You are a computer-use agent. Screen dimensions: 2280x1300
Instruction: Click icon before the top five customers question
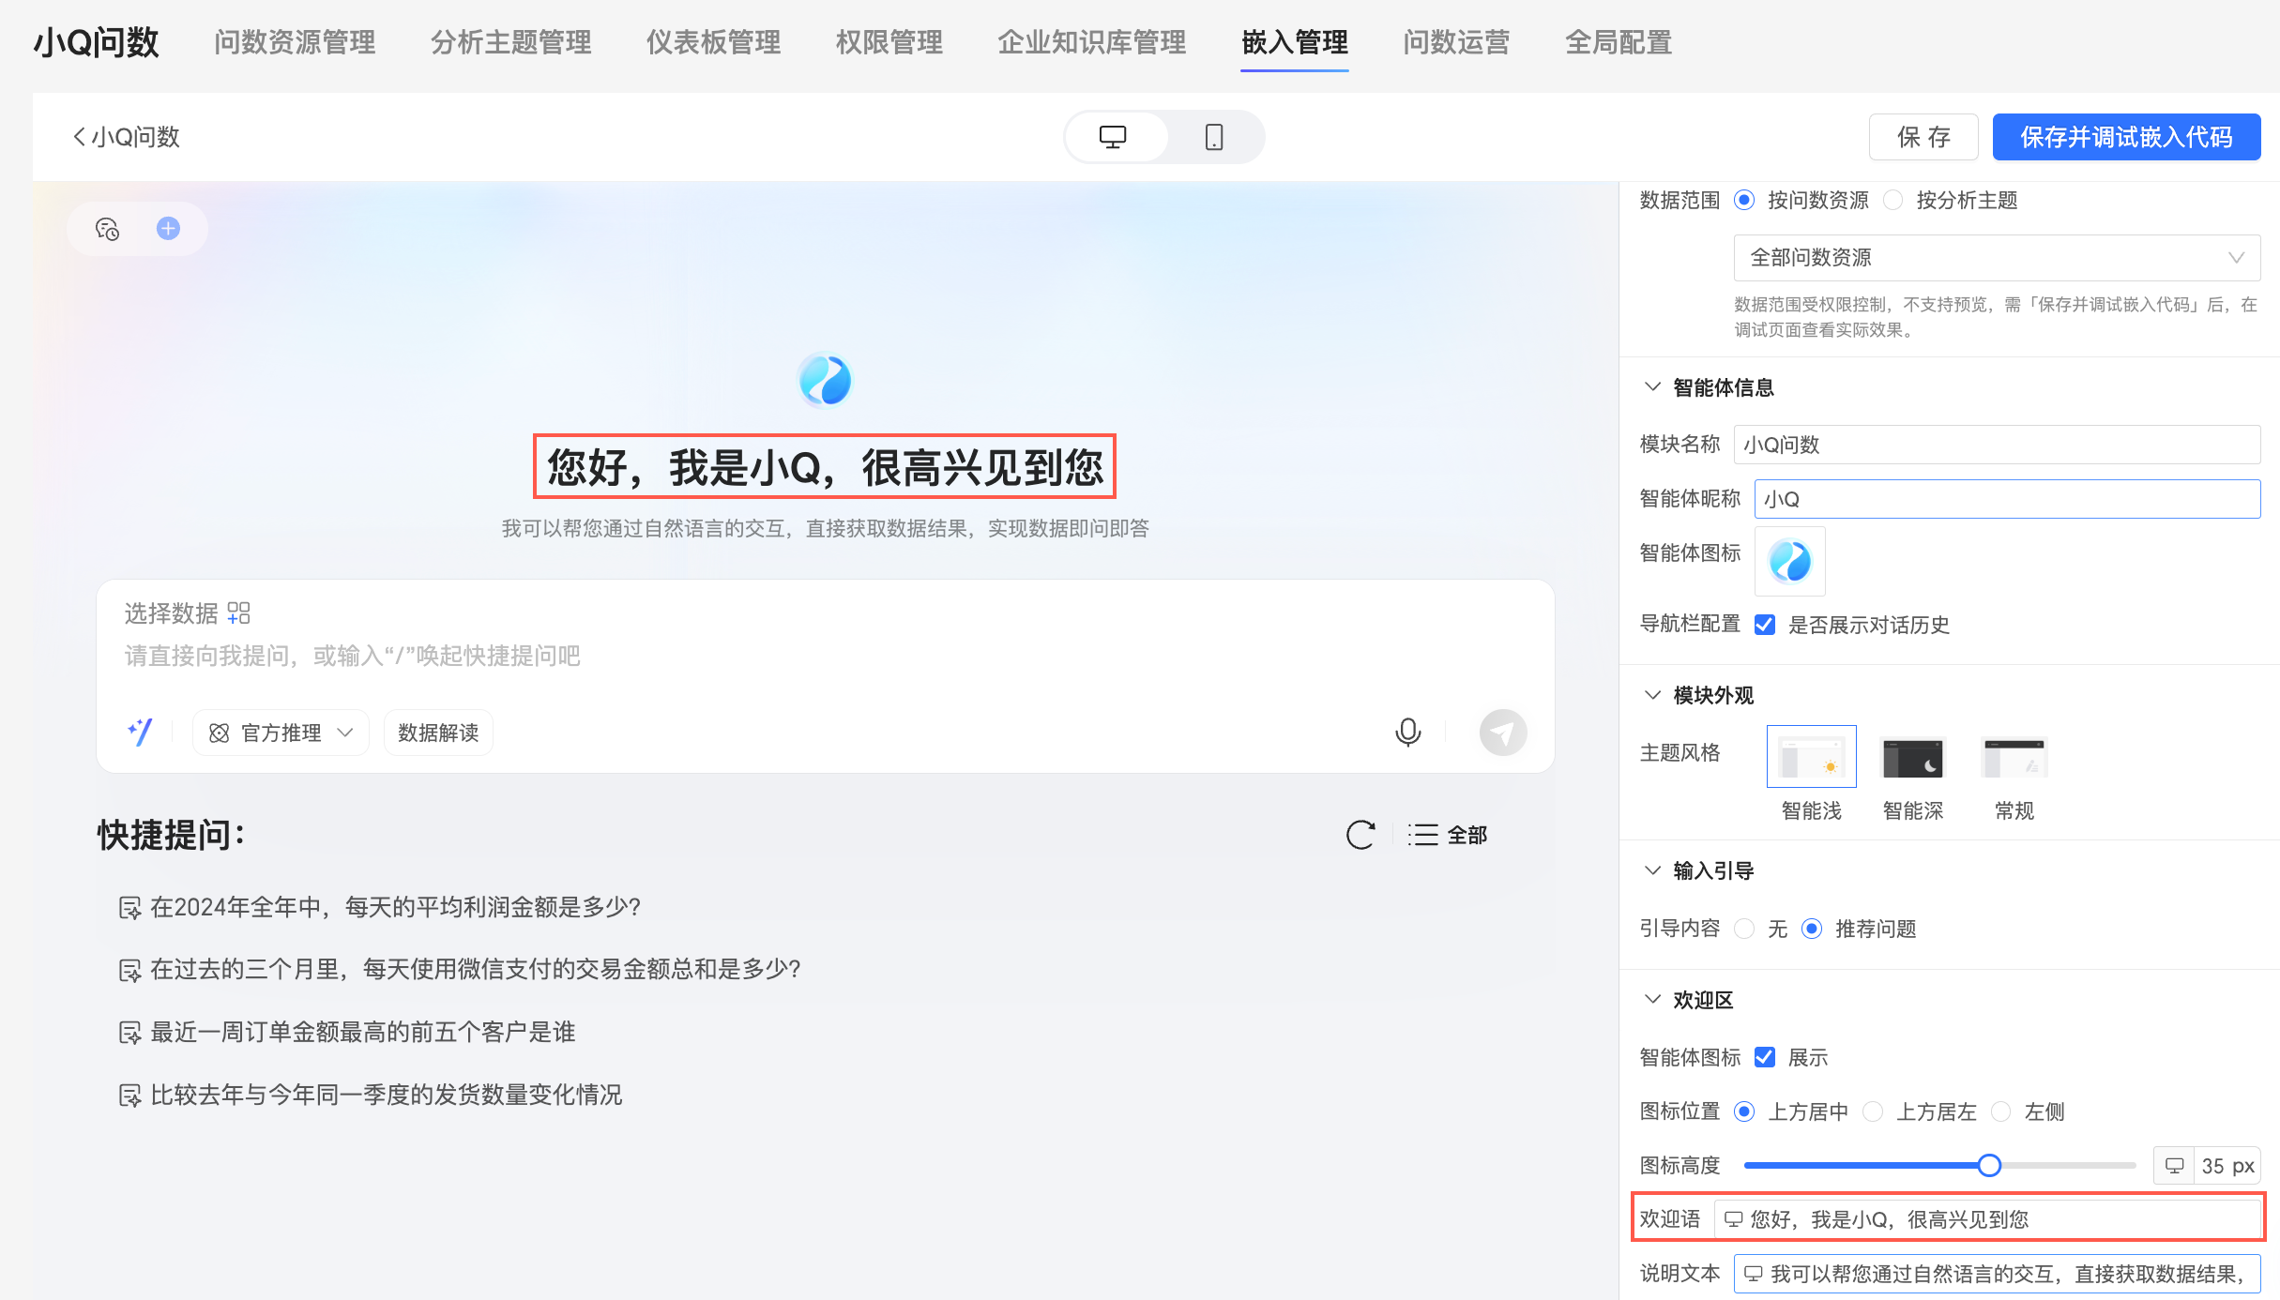pyautogui.click(x=129, y=1033)
